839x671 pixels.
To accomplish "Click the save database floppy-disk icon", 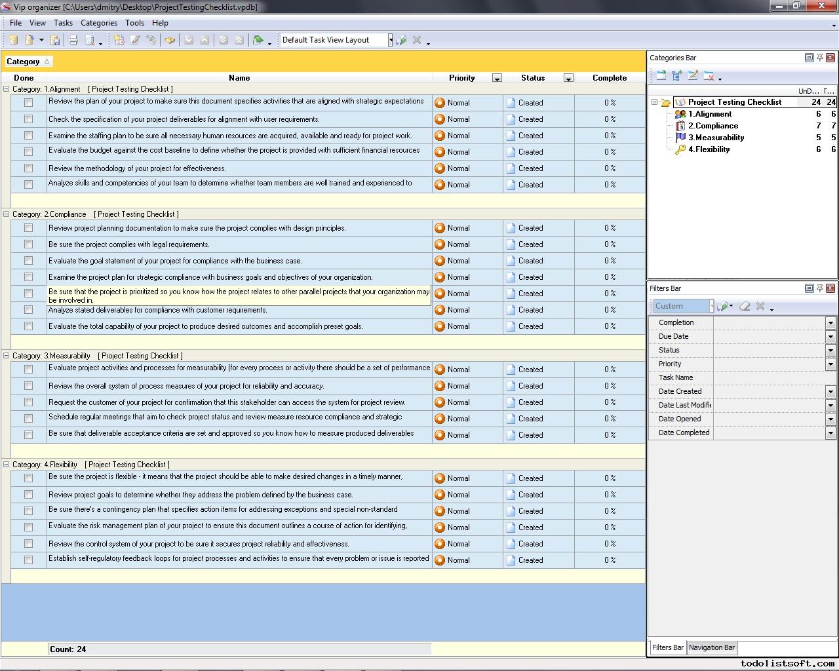I will coord(55,40).
